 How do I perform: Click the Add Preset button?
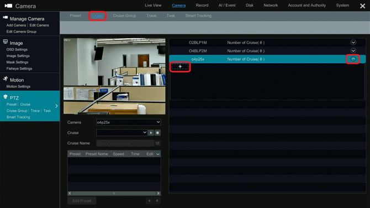point(82,201)
